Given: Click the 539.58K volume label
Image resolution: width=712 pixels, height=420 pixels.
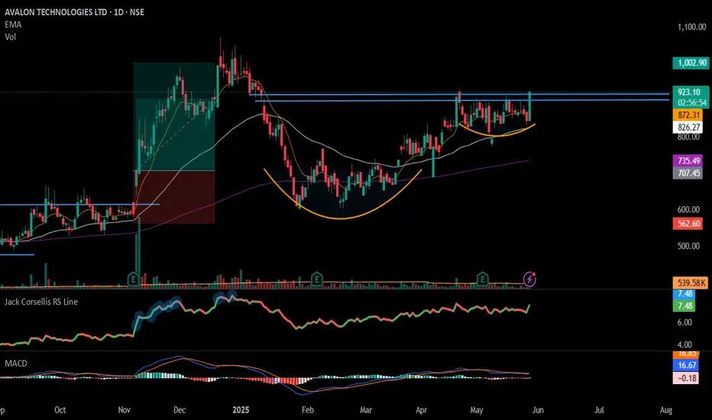Looking at the screenshot, I should pyautogui.click(x=691, y=283).
